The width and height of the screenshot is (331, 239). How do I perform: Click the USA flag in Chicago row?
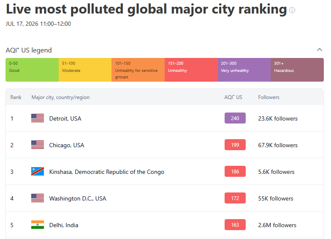coord(38,145)
